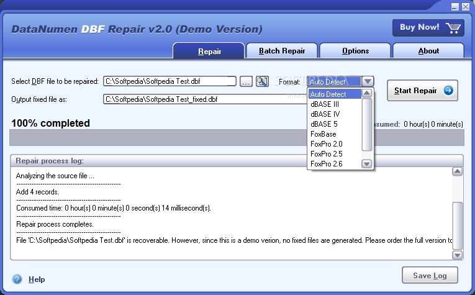Click repair log scroll down arrow
The height and width of the screenshot is (295, 475).
pos(457,255)
